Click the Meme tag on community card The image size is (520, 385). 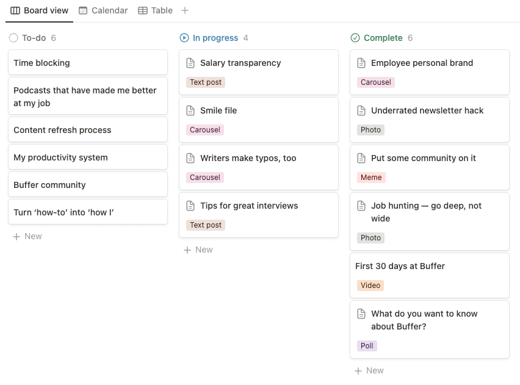371,178
